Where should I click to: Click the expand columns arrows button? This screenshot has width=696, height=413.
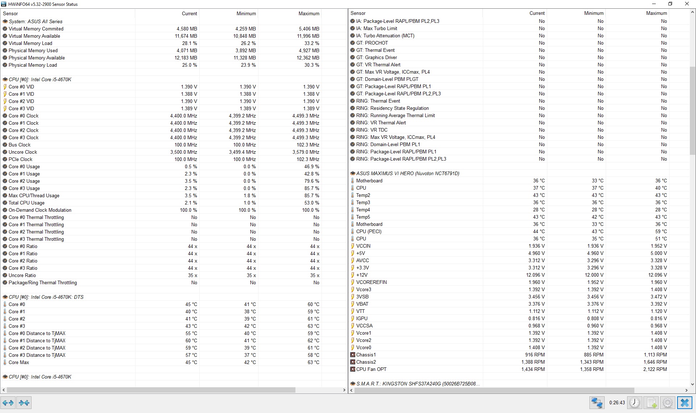(8, 402)
